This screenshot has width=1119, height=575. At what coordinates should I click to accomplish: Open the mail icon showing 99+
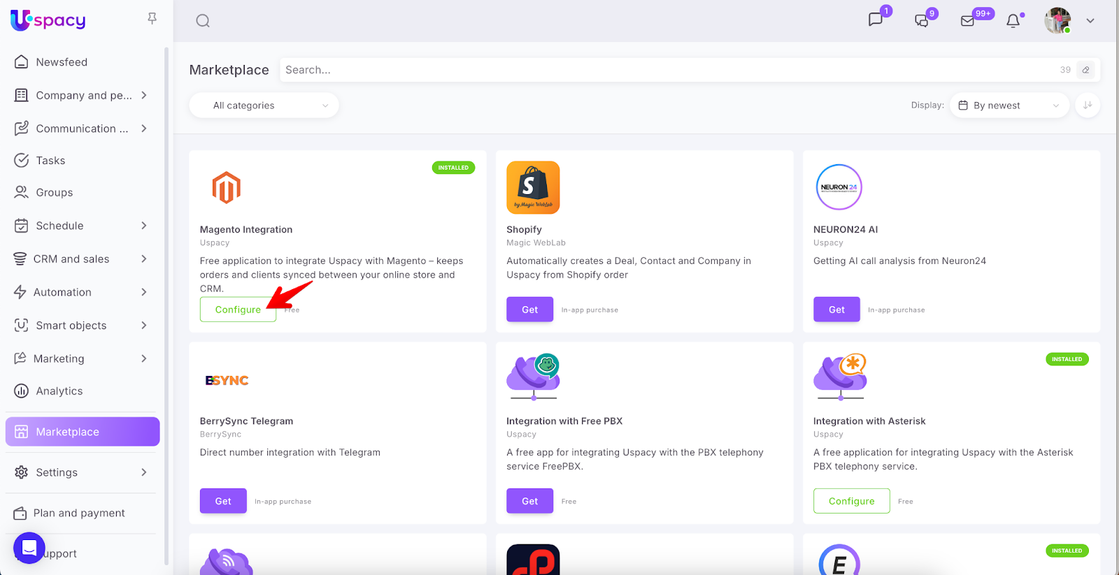pos(968,21)
